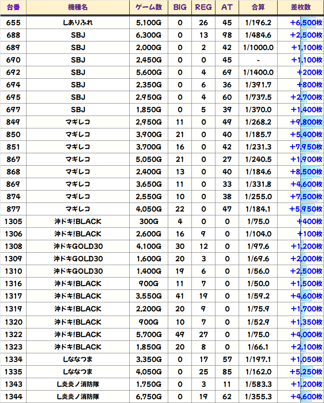Click the 機種名 column header
Image resolution: width=324 pixels, height=403 pixels.
(x=78, y=7)
